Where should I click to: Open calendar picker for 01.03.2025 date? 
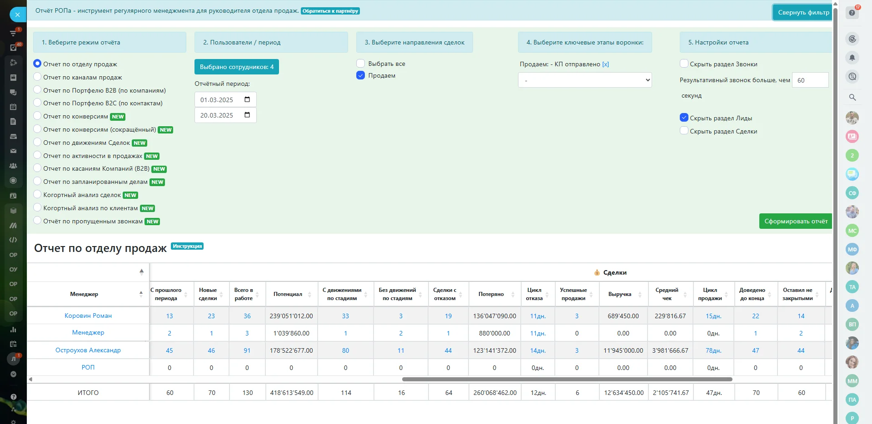point(247,99)
